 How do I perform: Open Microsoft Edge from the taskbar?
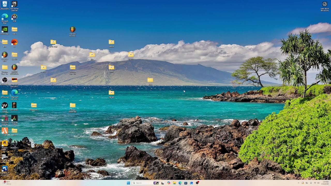pyautogui.click(x=180, y=183)
